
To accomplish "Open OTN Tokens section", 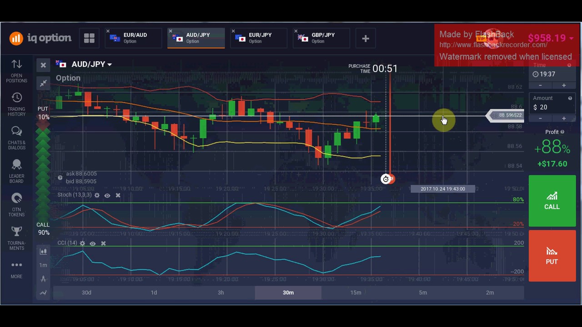I will pos(16,205).
